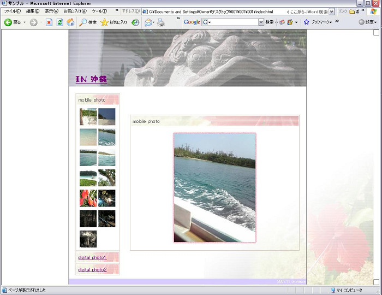Click in the Google search input field
Image resolution: width=382 pixels, height=295 pixels.
(234, 22)
